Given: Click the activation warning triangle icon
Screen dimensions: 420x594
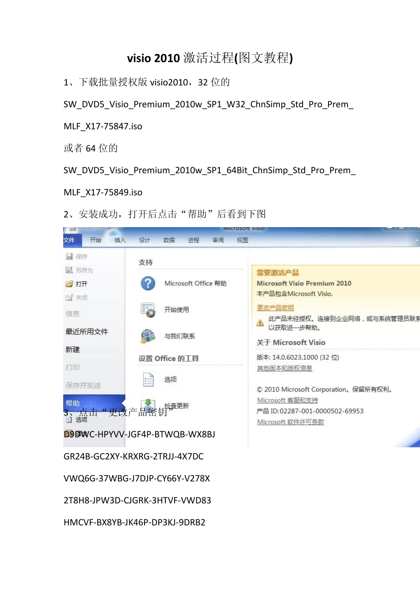Looking at the screenshot, I should pos(260,323).
